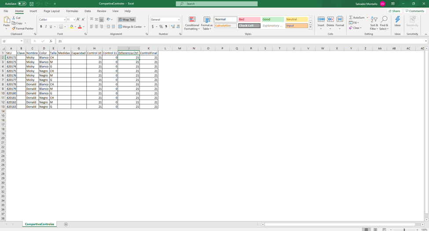Switch to the Formulas tab
The height and width of the screenshot is (231, 429).
72,11
